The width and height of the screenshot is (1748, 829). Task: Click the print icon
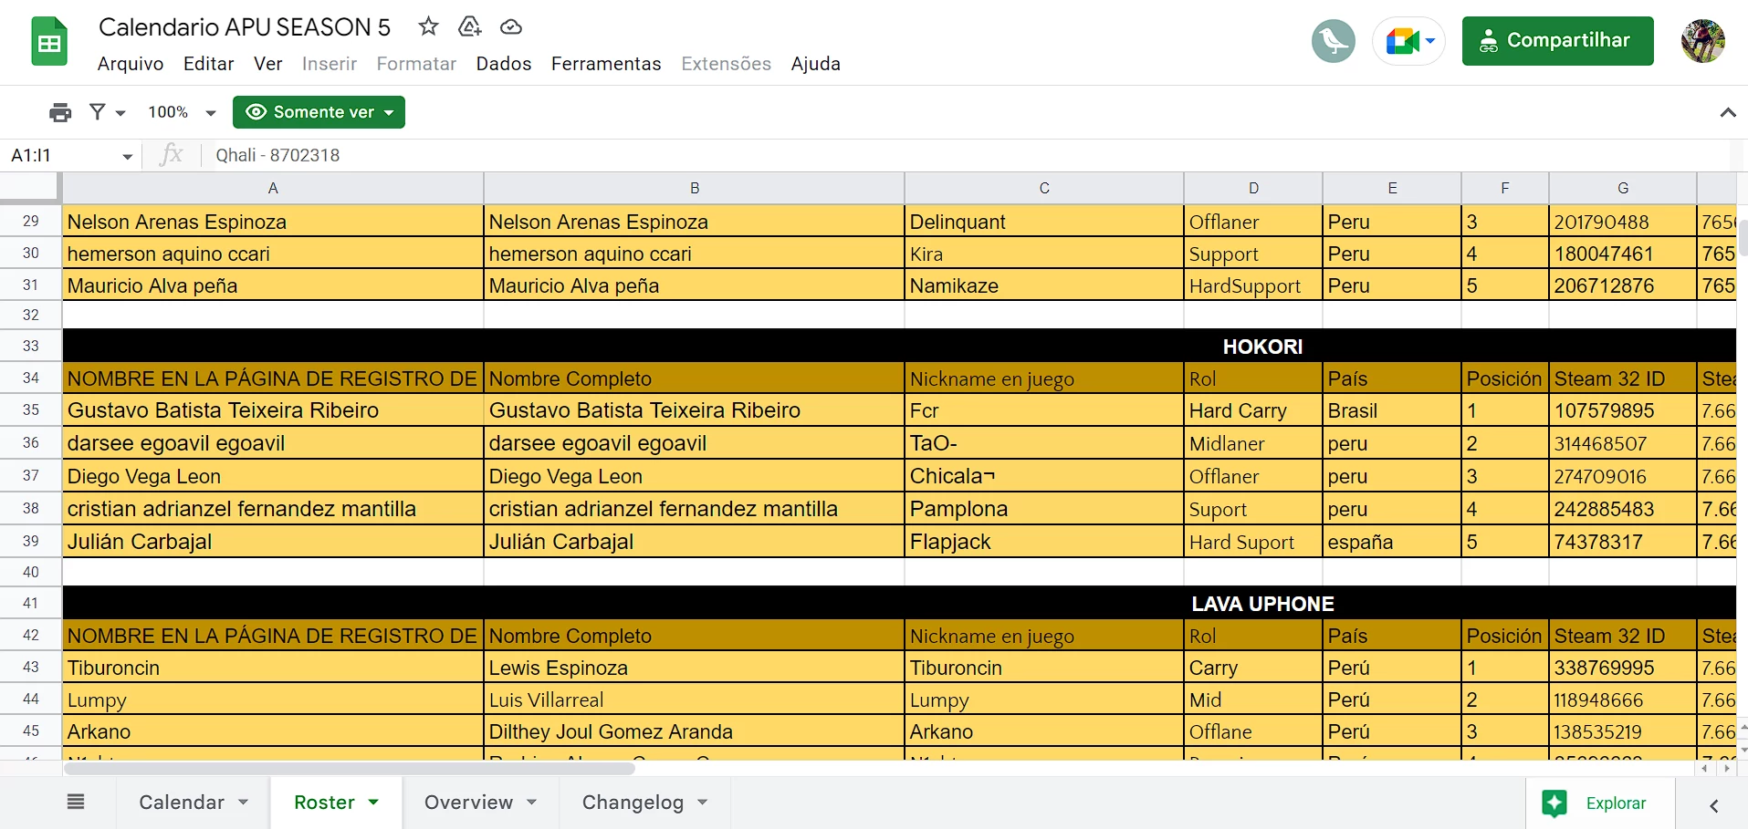pyautogui.click(x=60, y=112)
